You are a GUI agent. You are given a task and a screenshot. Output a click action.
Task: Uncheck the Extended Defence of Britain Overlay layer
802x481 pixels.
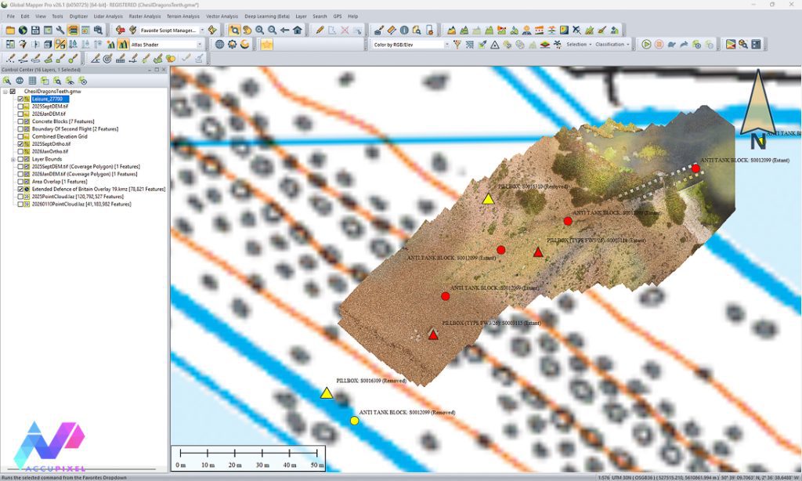(x=20, y=189)
